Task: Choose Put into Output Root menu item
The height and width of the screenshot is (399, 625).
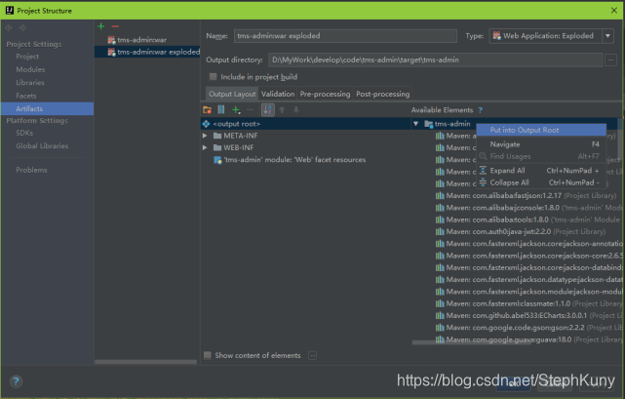Action: click(x=541, y=130)
